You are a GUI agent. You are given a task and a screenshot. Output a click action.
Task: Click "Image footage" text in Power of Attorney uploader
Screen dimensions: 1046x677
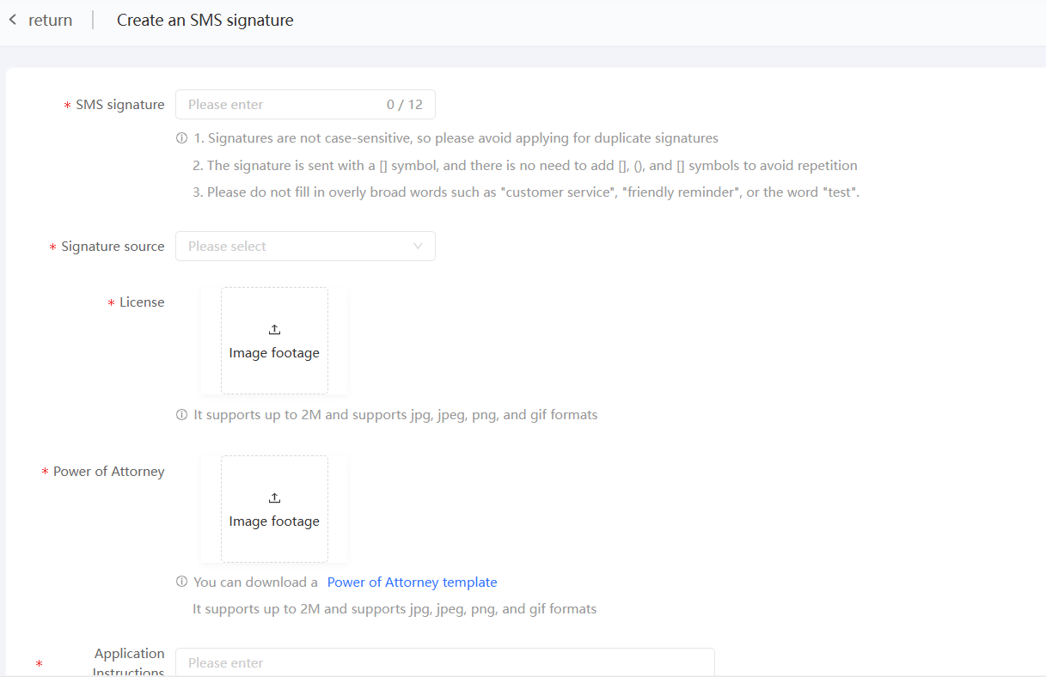274,521
